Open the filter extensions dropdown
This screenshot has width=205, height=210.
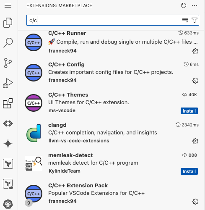click(x=195, y=20)
